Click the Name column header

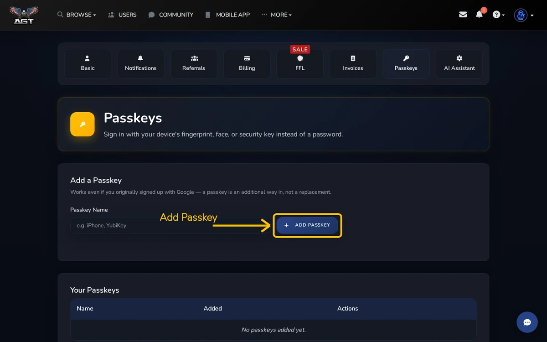[85, 309]
